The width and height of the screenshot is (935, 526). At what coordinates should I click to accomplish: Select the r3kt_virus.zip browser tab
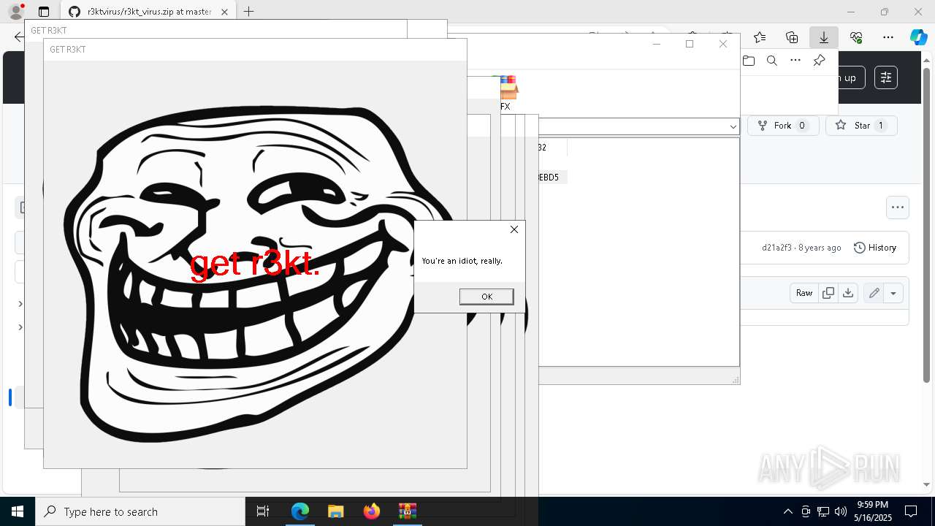(x=148, y=12)
